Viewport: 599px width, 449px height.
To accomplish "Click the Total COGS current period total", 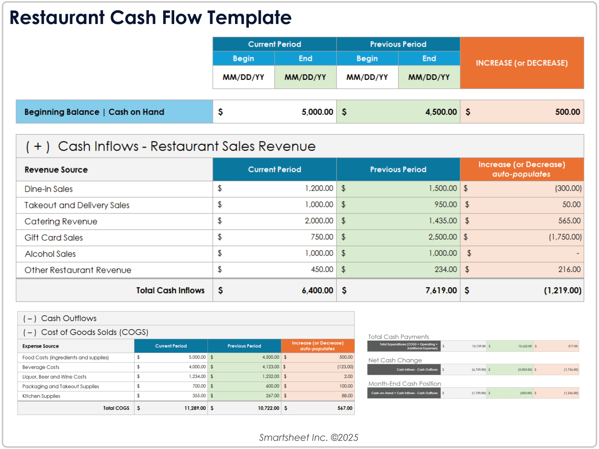I will 195,408.
